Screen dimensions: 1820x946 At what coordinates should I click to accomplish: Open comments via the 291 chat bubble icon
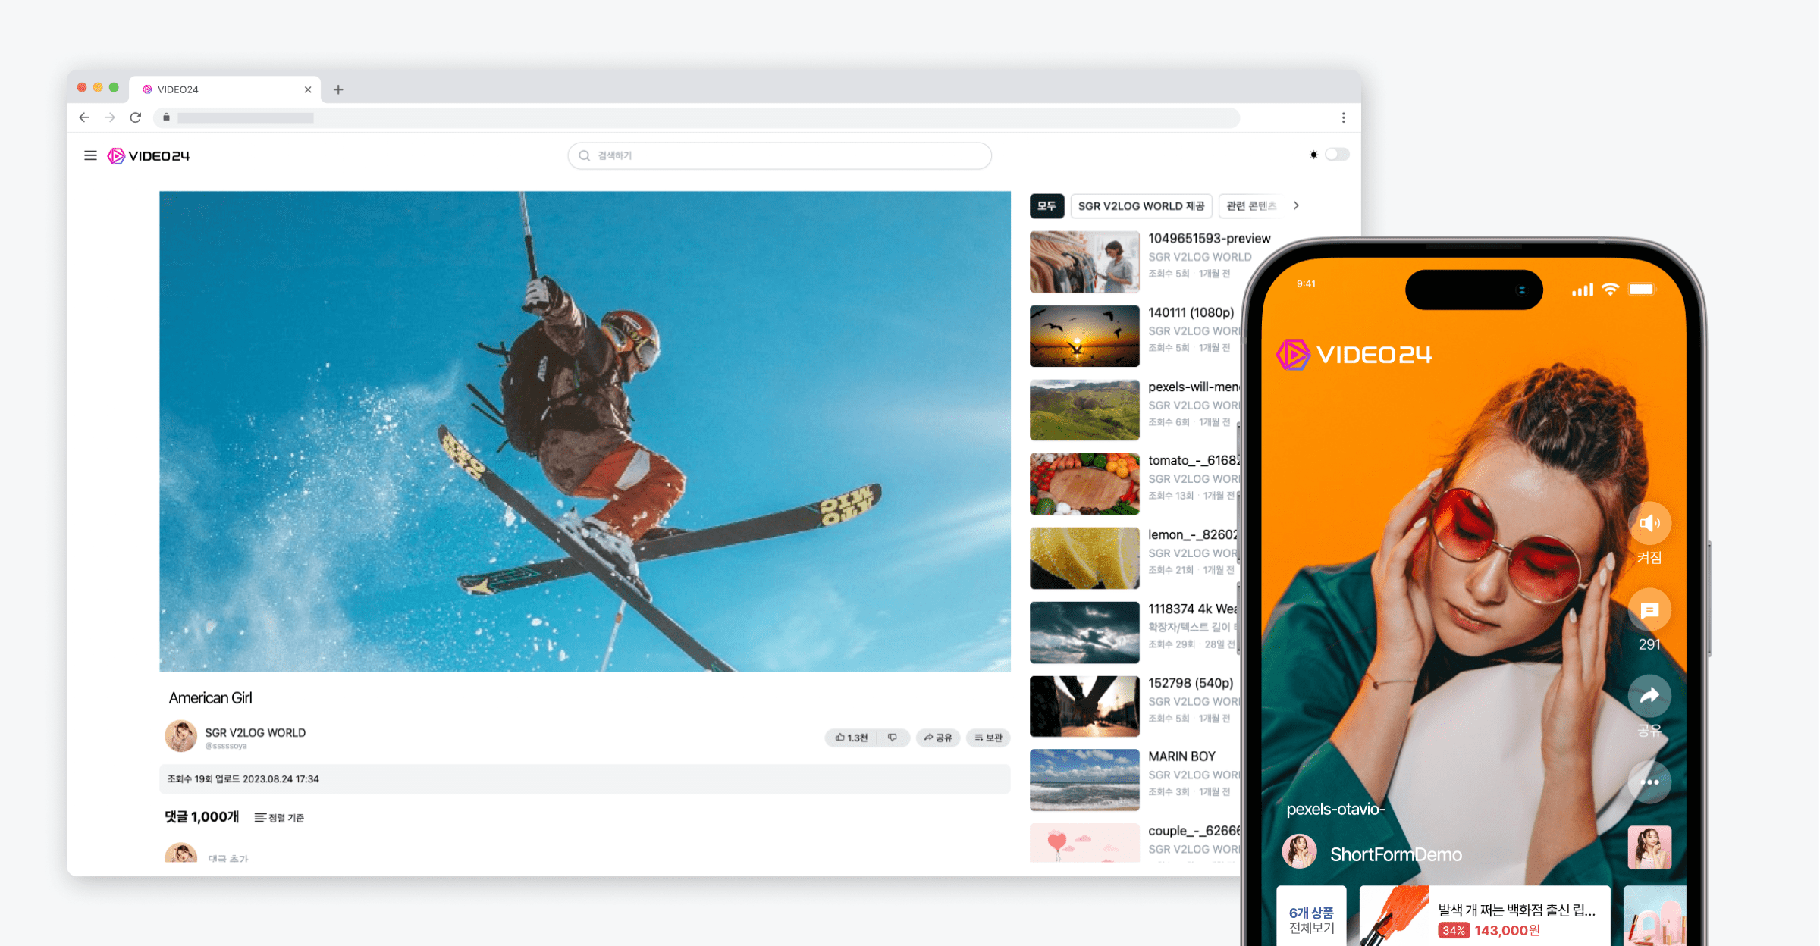(x=1649, y=611)
